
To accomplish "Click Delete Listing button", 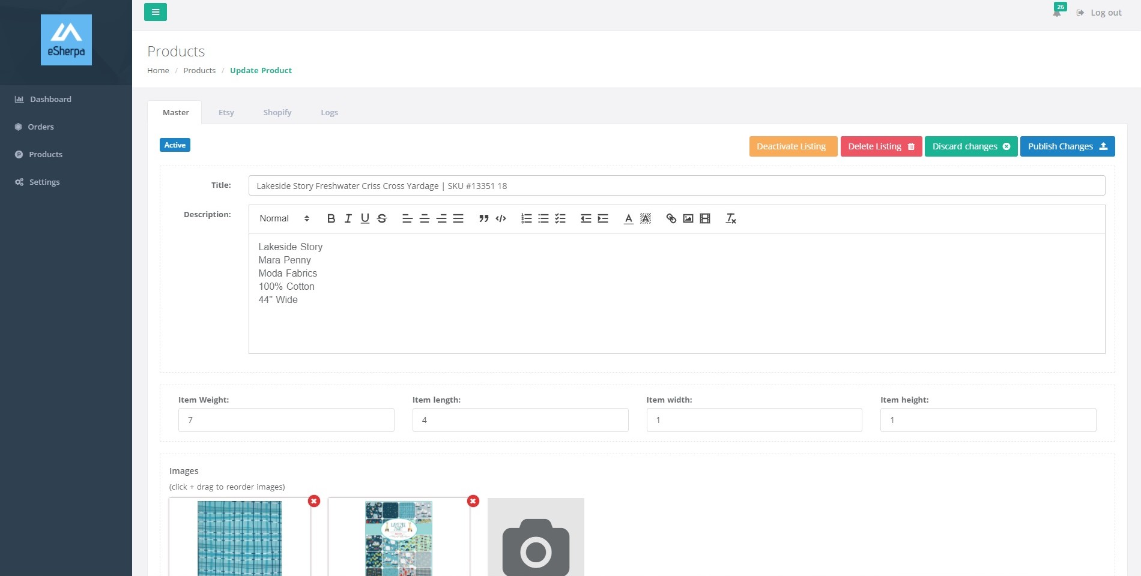I will 881,146.
